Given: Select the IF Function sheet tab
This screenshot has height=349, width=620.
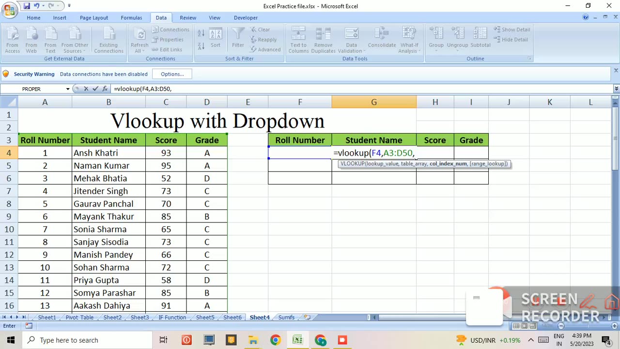Looking at the screenshot, I should [172, 317].
